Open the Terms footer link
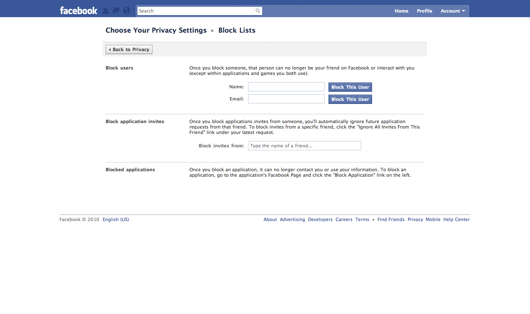Viewport: 530px width, 314px height. pyautogui.click(x=362, y=219)
